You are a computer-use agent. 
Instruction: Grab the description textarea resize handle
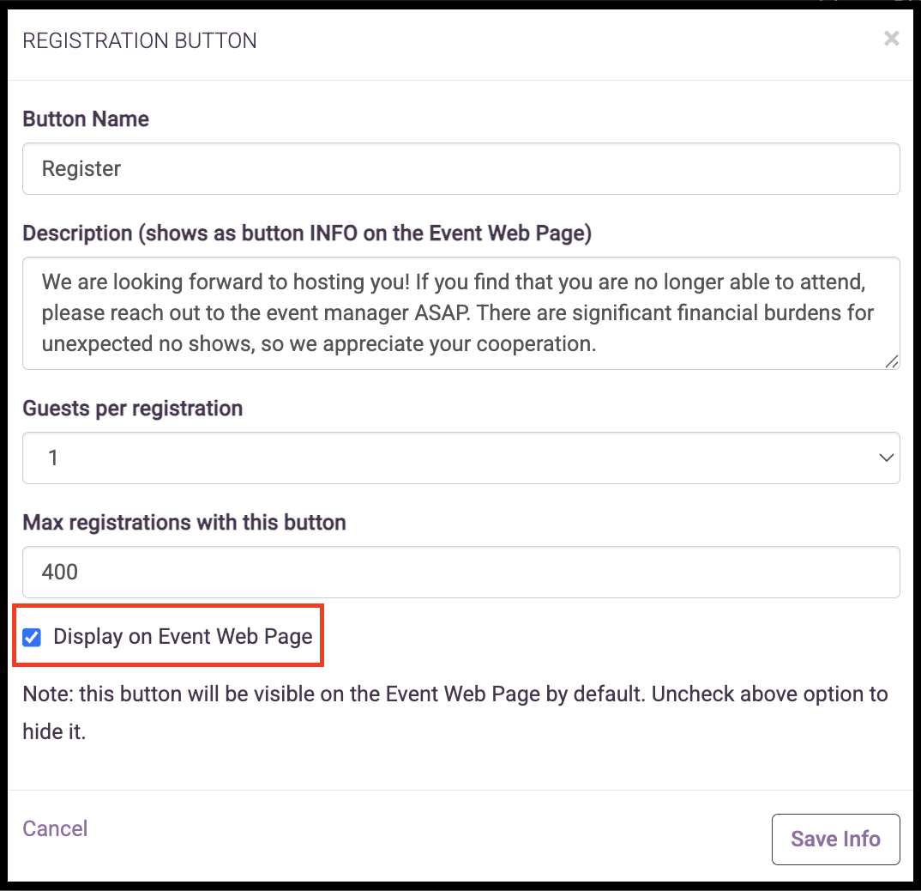[892, 361]
